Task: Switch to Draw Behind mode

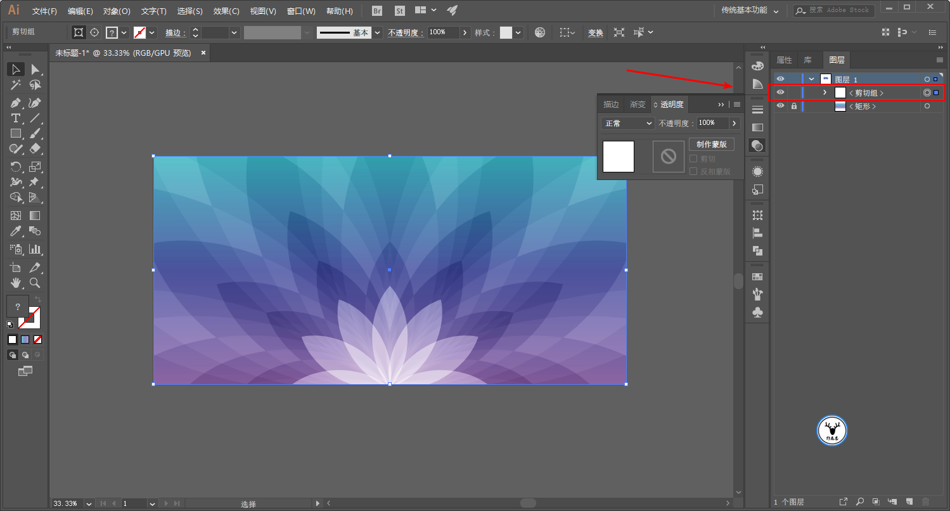Action: 25,355
